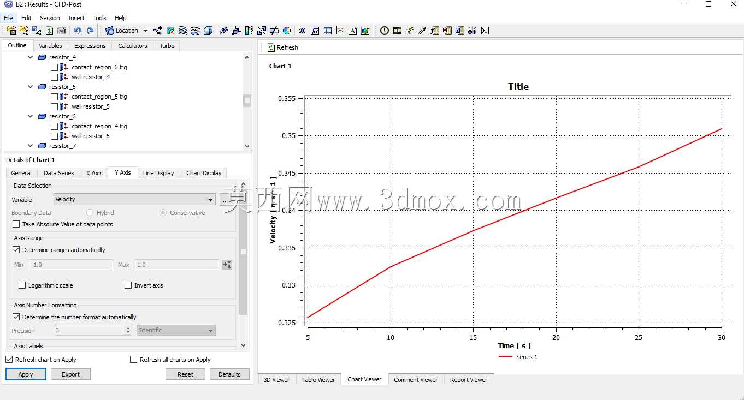Image resolution: width=744 pixels, height=400 pixels.
Task: Click the Export button
Action: point(70,374)
